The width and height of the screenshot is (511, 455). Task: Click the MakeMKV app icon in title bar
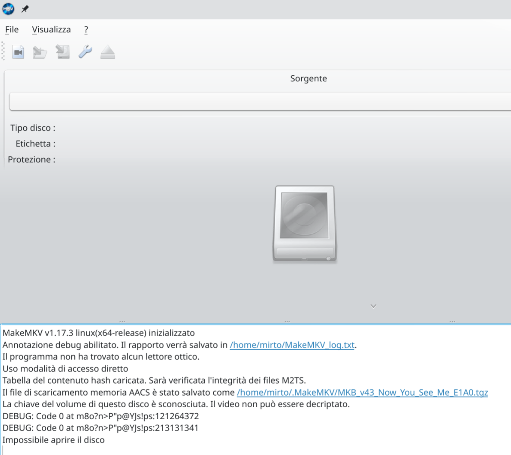[8, 9]
